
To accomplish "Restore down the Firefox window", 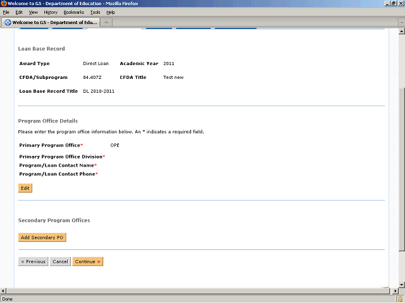I will pos(394,3).
